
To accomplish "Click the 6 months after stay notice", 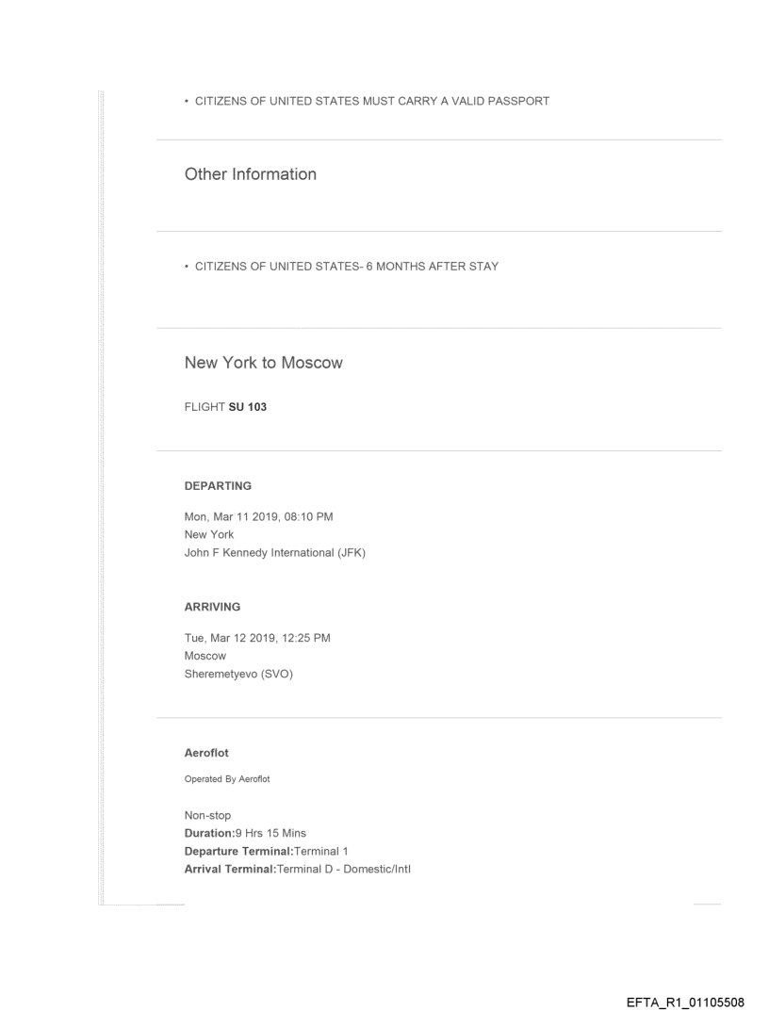I will 341,267.
